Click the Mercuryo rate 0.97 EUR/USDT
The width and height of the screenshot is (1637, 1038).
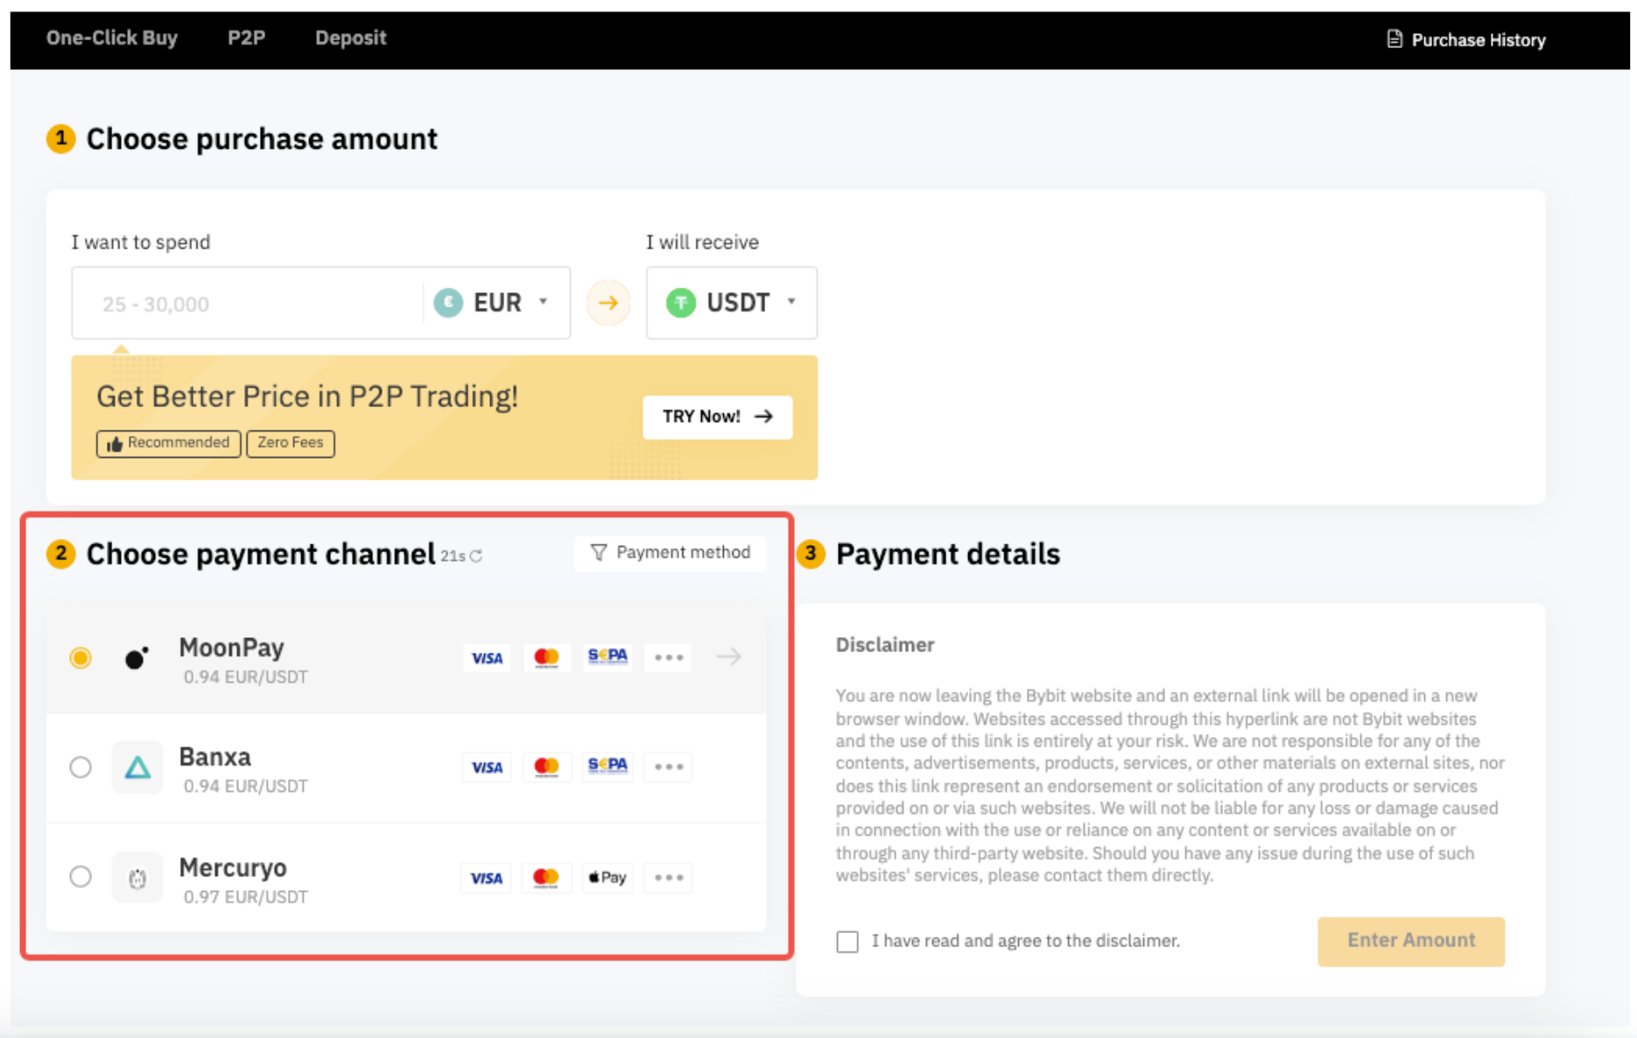[245, 897]
